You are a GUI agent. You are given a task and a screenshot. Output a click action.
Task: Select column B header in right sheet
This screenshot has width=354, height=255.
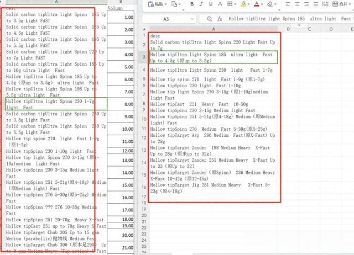pyautogui.click(x=288, y=29)
